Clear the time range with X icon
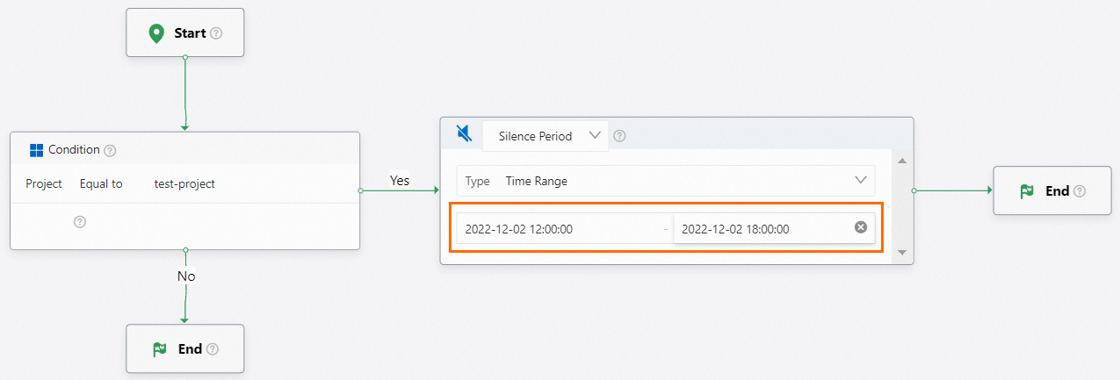Image resolution: width=1120 pixels, height=380 pixels. 861,228
